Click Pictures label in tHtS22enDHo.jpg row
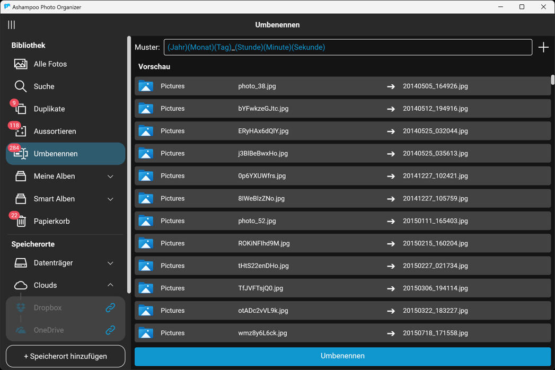Image resolution: width=555 pixels, height=370 pixels. pyautogui.click(x=172, y=266)
